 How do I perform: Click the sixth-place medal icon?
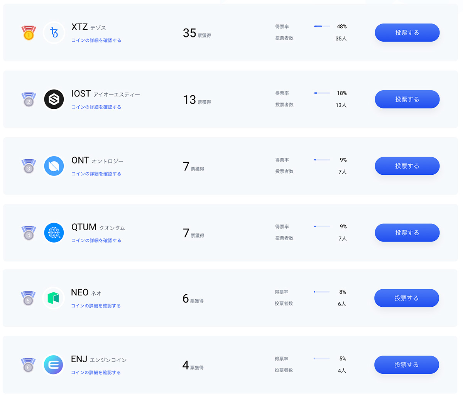pos(28,365)
